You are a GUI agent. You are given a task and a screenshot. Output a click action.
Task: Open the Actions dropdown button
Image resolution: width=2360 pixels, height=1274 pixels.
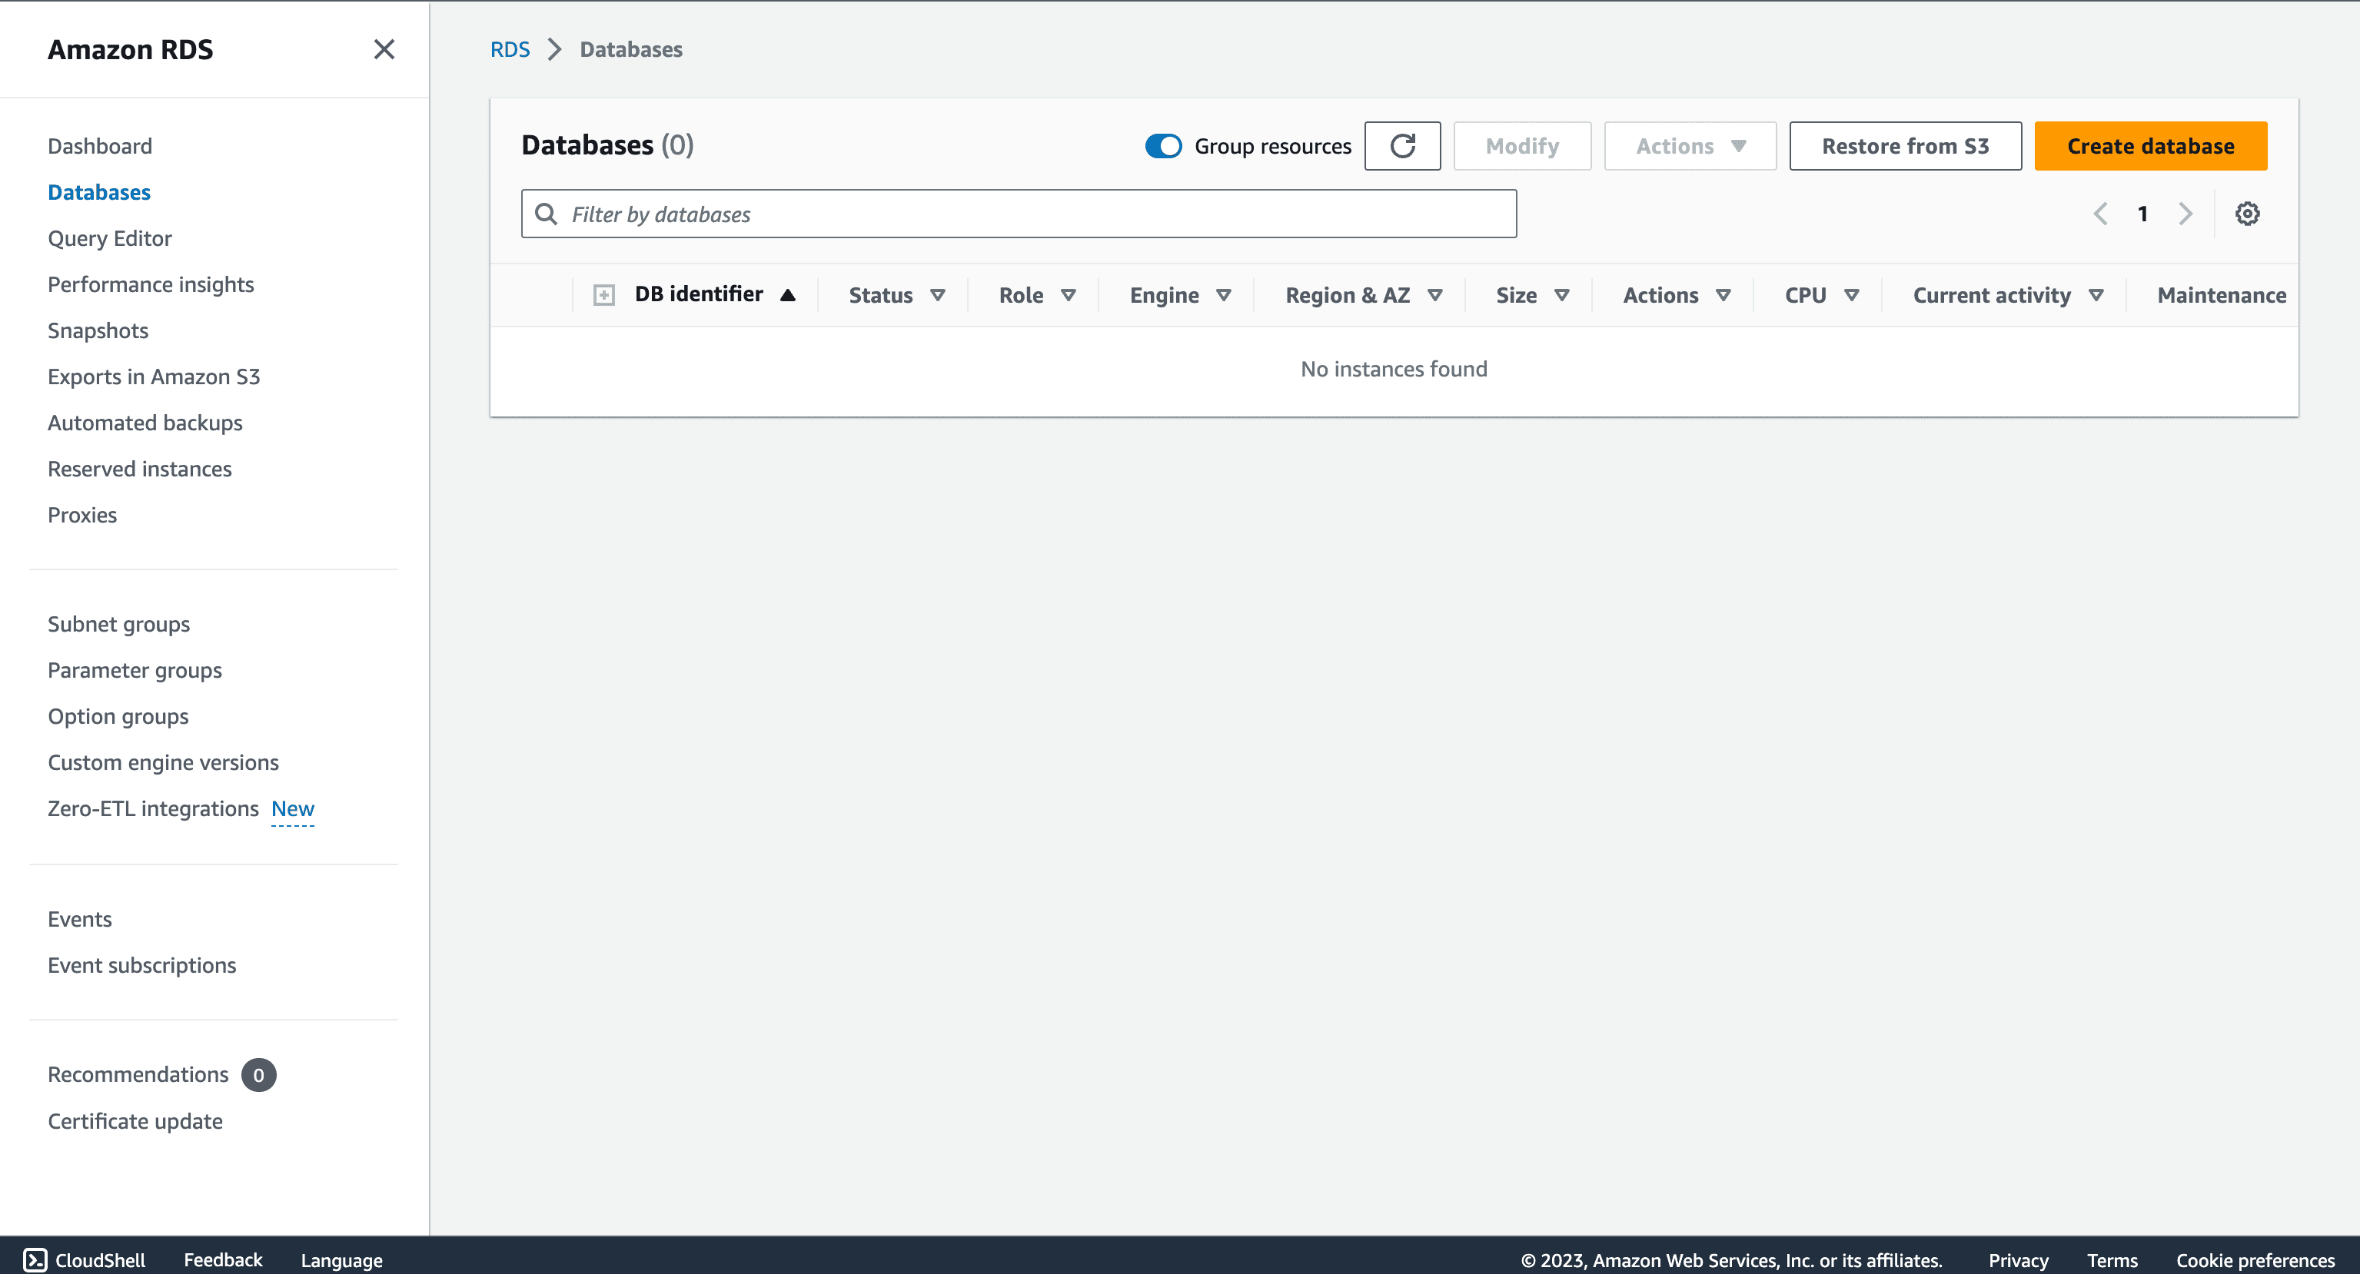1690,147
